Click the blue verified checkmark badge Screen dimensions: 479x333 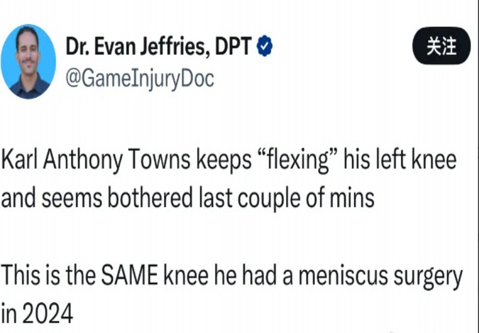pos(265,46)
